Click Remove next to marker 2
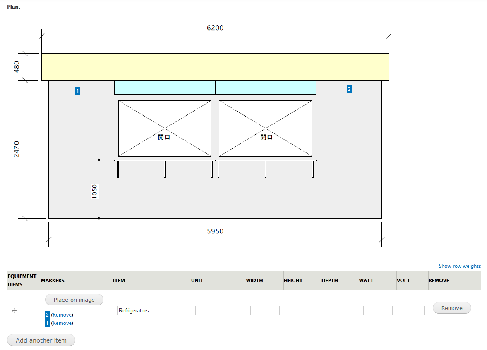The image size is (487, 350). pos(62,315)
